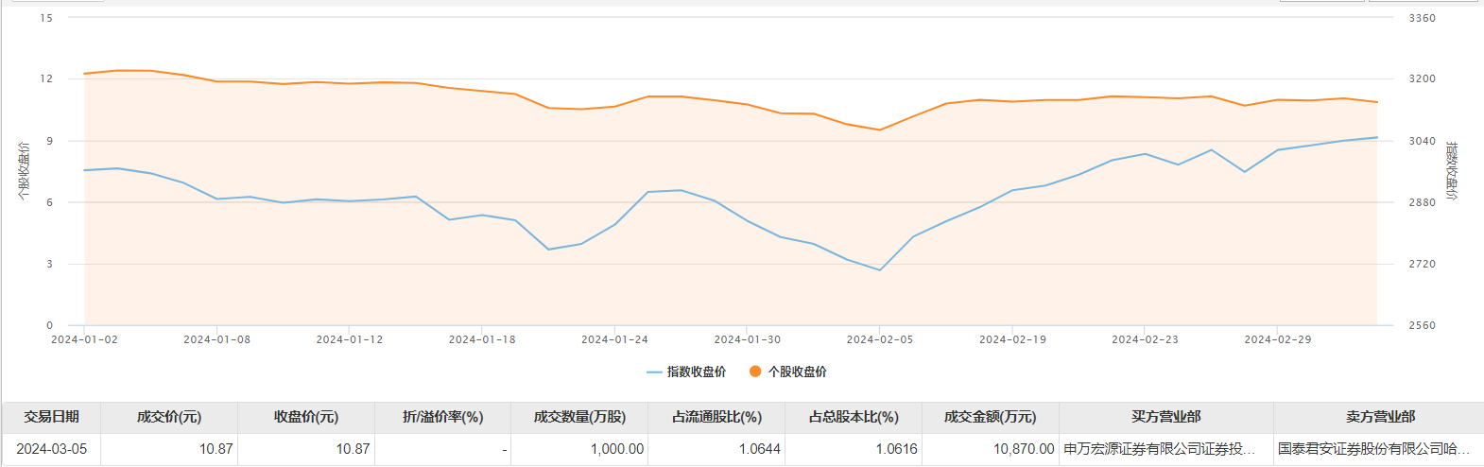Screen dimensions: 1484x467
Task: Click the 折/溢价率(%) column header
Action: pyautogui.click(x=442, y=417)
